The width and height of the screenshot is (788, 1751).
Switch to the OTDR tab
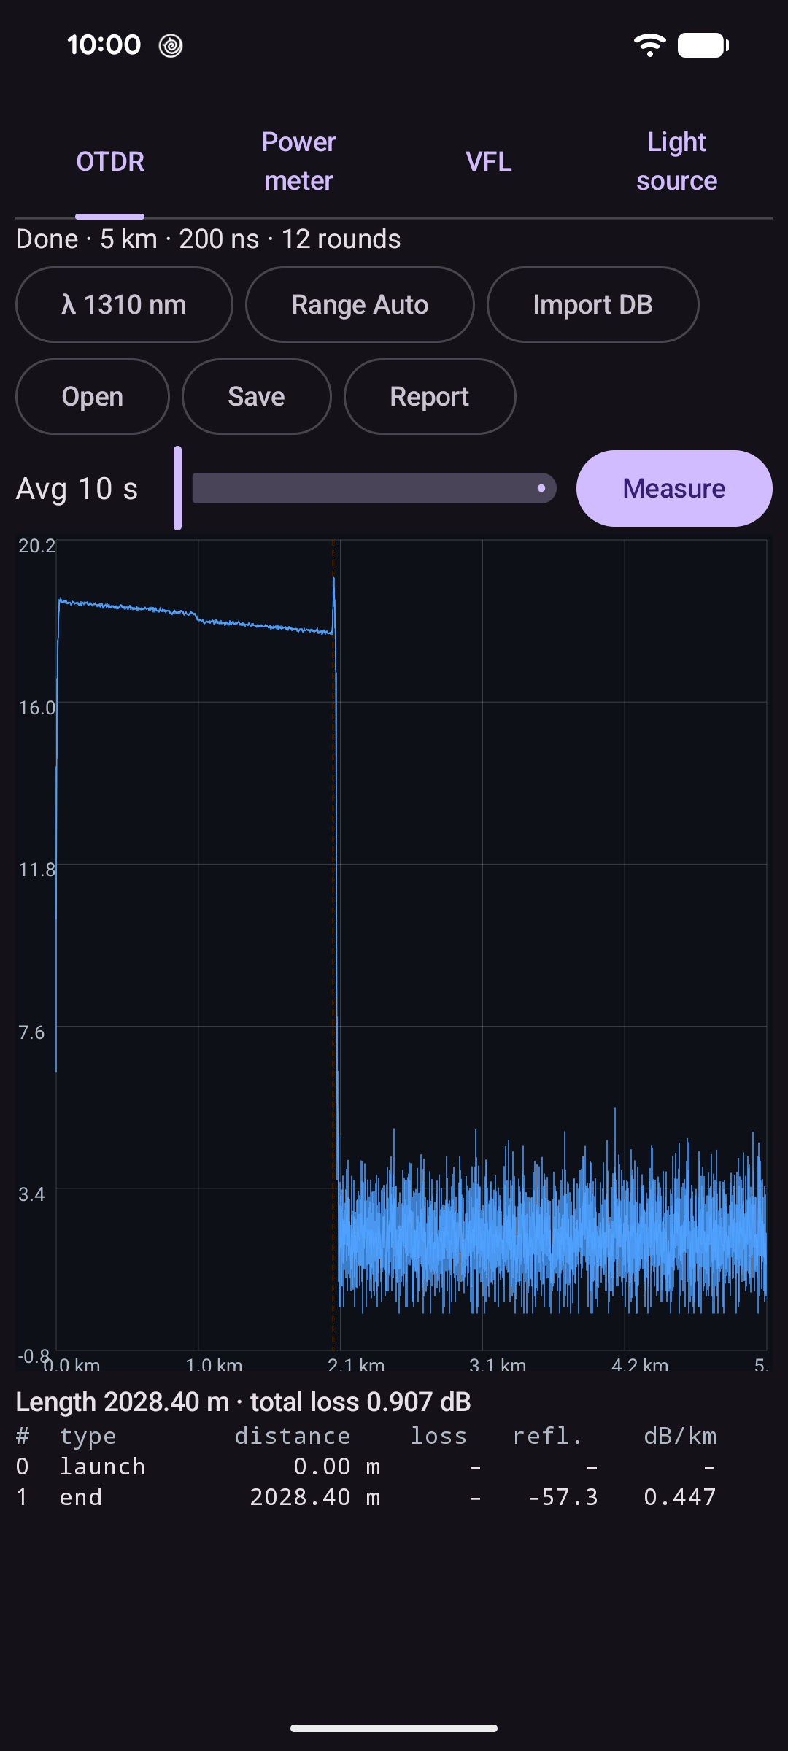click(x=110, y=162)
